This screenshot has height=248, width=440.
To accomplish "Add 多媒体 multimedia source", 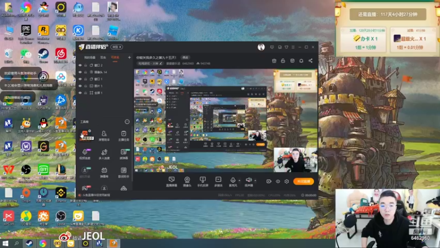I will click(x=218, y=182).
